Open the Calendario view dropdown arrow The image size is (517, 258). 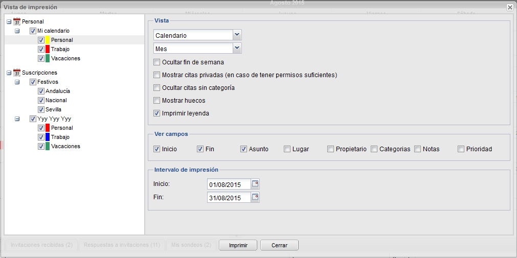[x=237, y=35]
